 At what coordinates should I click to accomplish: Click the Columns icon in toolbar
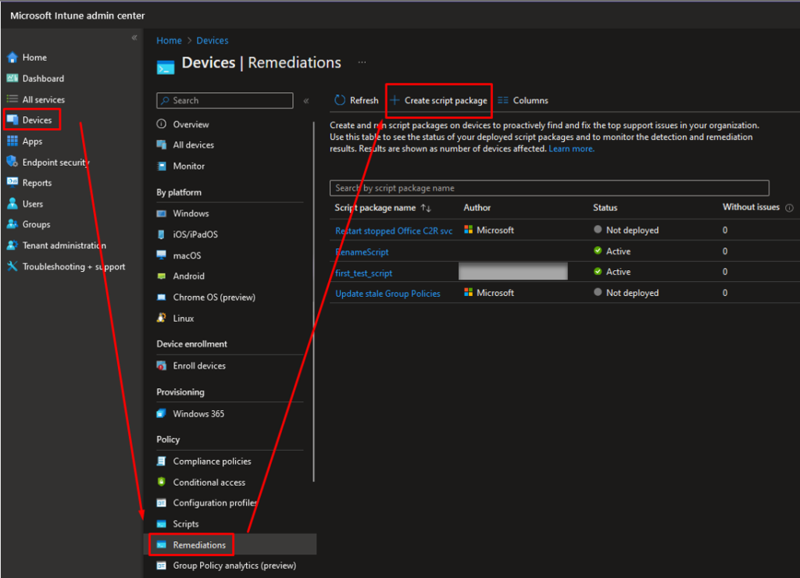(x=503, y=100)
